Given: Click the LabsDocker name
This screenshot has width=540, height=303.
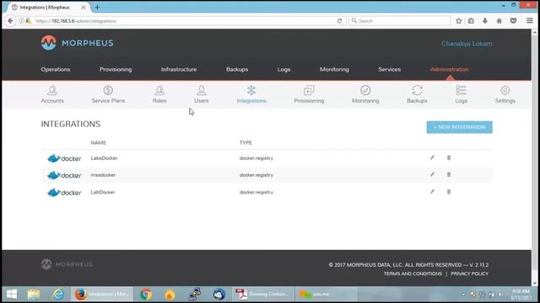Looking at the screenshot, I should tap(104, 158).
